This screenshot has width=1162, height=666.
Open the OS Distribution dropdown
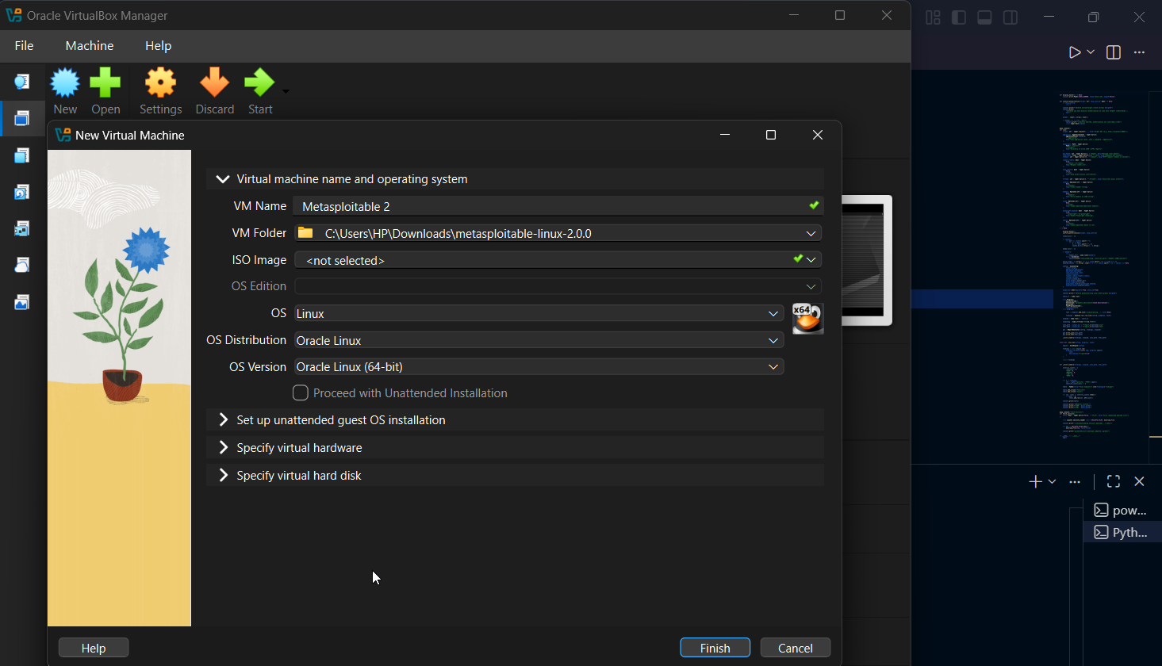tap(539, 340)
